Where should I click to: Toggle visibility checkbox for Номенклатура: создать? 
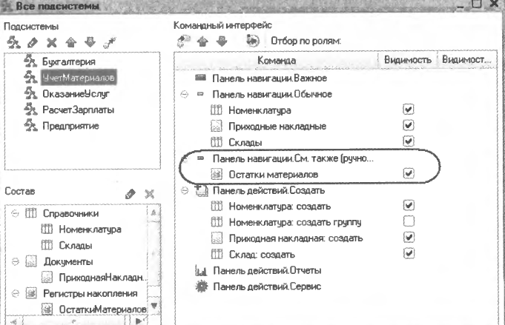[x=409, y=205]
